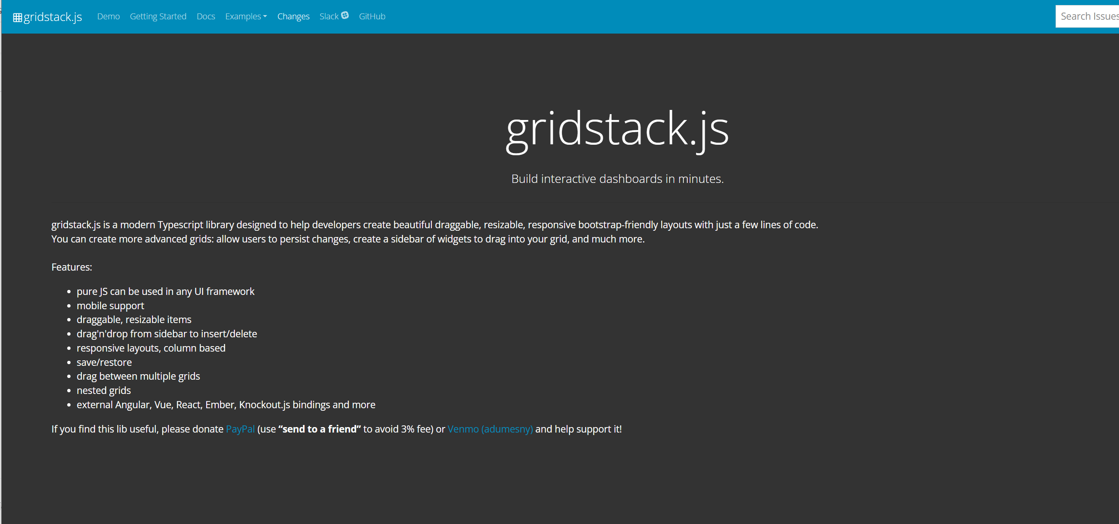Viewport: 1119px width, 524px height.
Task: Open the Venmo (adumesny) link
Action: (490, 429)
